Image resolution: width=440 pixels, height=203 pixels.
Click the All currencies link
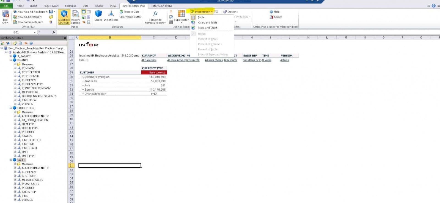pyautogui.click(x=149, y=60)
